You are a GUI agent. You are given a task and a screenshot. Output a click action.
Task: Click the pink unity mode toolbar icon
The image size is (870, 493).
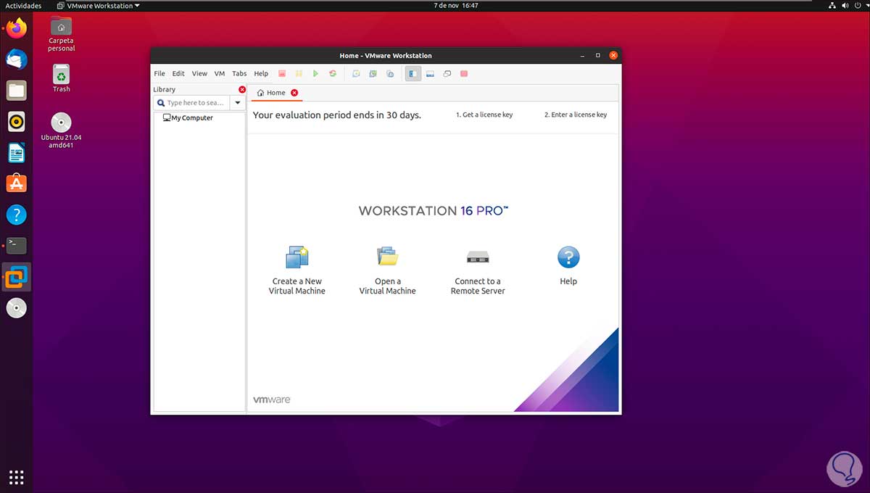coord(464,74)
